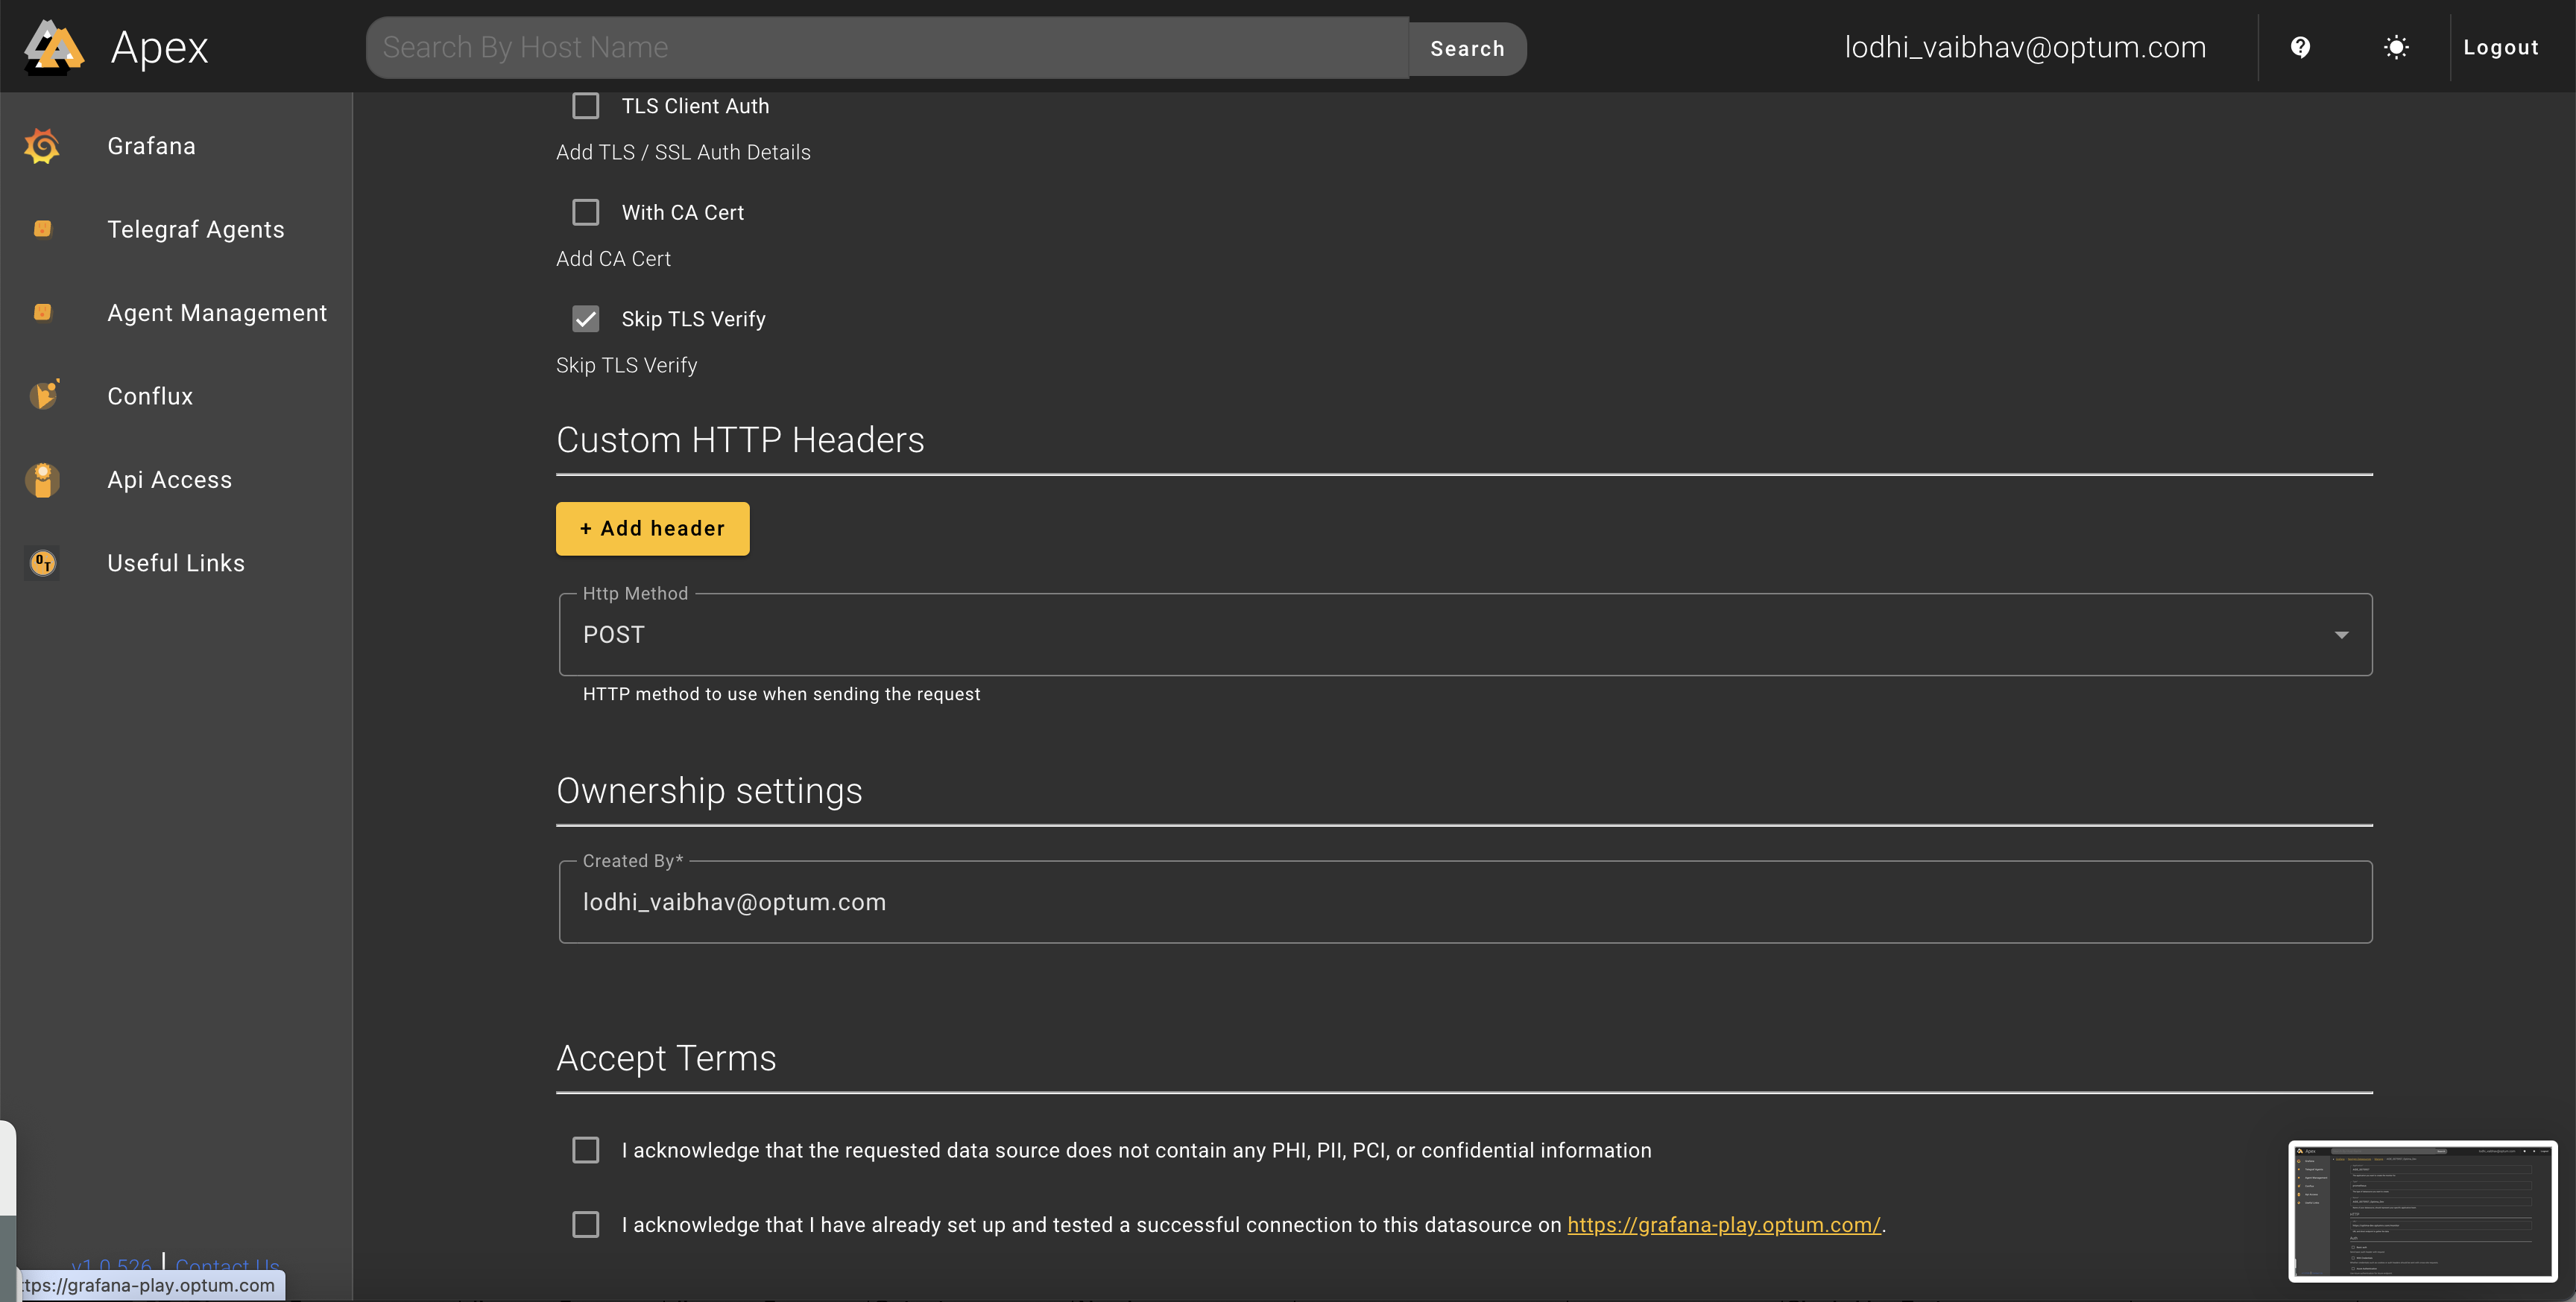Click the Logout button
Screen dimensions: 2576x1302
click(2500, 47)
